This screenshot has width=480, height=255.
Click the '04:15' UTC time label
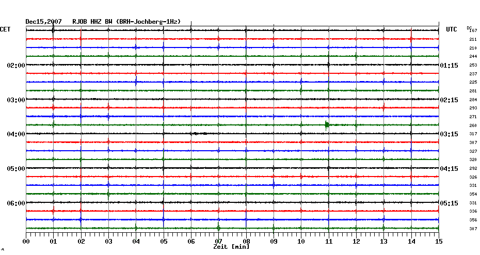click(x=449, y=169)
